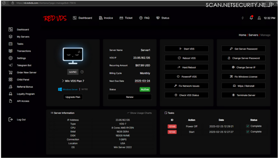
Task: Click the Start VDS button
Action: pyautogui.click(x=186, y=49)
